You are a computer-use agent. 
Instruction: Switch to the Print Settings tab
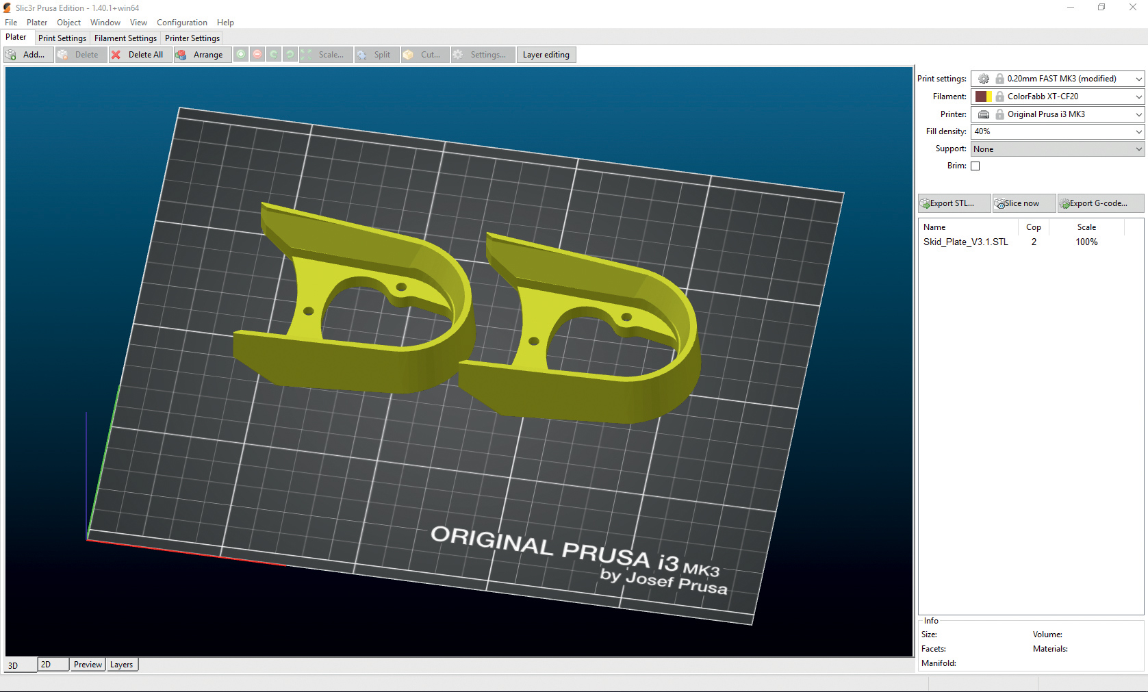(x=62, y=38)
